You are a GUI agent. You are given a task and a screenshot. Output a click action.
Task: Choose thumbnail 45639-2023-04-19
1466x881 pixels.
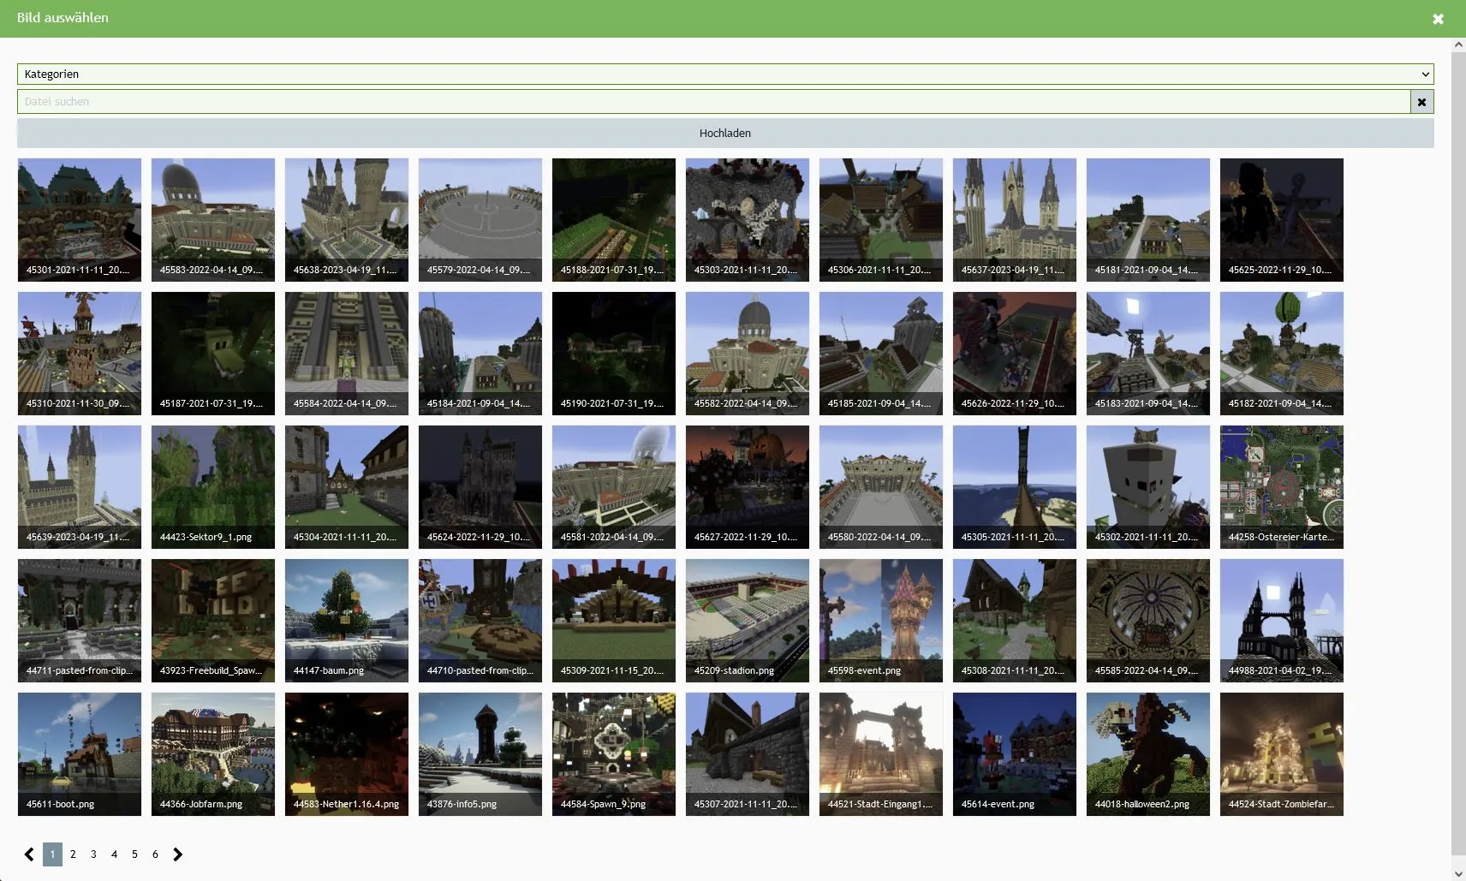80,487
